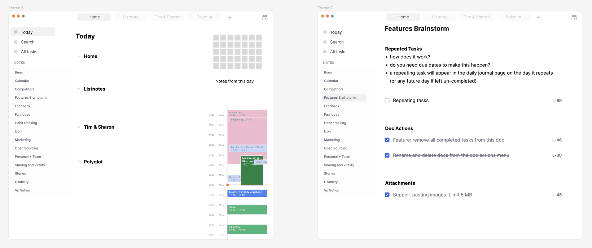The width and height of the screenshot is (592, 248).
Task: Open the Calendar note in Frame 6
Action: coord(22,81)
